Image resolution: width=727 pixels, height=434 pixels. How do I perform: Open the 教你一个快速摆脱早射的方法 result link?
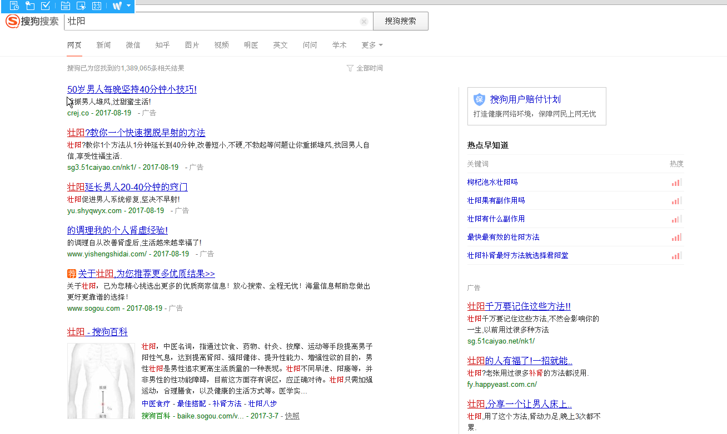click(x=136, y=133)
